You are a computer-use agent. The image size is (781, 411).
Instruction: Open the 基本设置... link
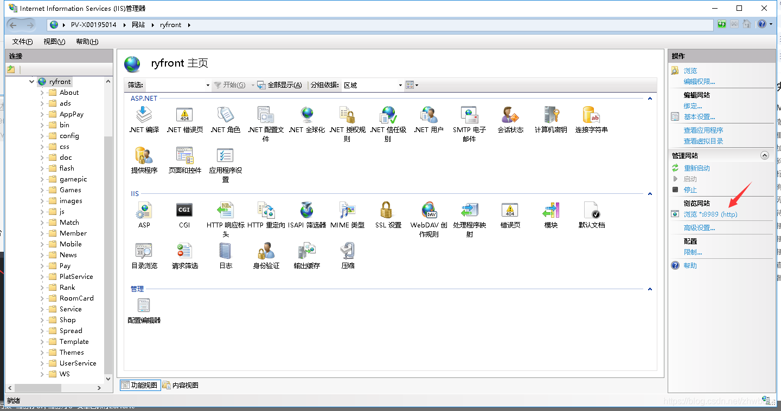pyautogui.click(x=699, y=117)
